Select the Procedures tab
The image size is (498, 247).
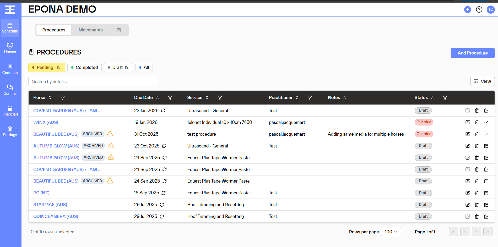pos(54,30)
